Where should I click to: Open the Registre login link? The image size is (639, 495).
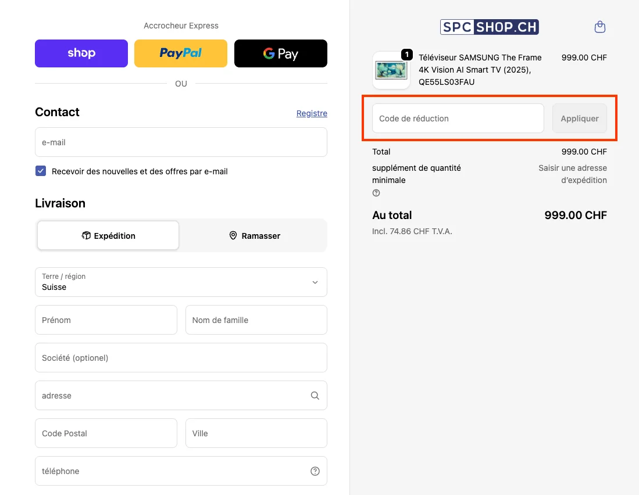click(311, 113)
